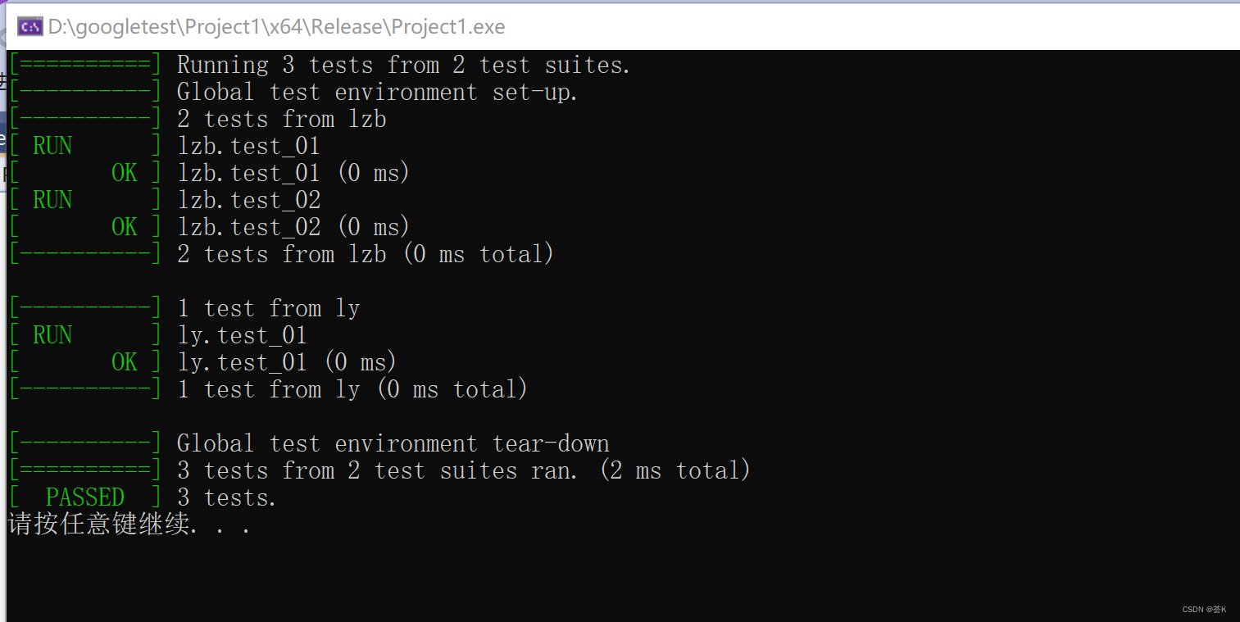Click the 'Global test environment tear-down' line

point(393,443)
